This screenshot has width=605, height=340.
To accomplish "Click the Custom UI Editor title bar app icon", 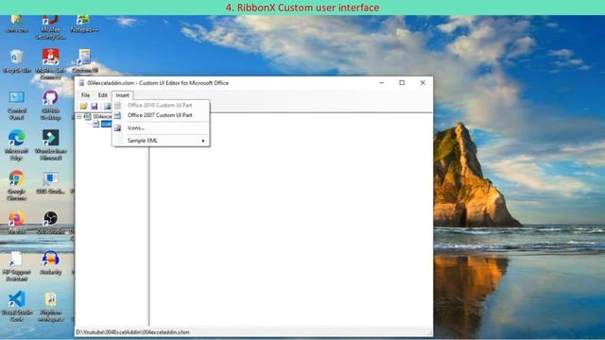I will tap(81, 83).
